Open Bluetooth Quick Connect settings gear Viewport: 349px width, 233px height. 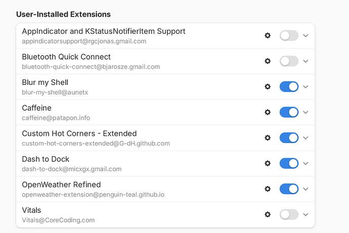click(x=268, y=61)
